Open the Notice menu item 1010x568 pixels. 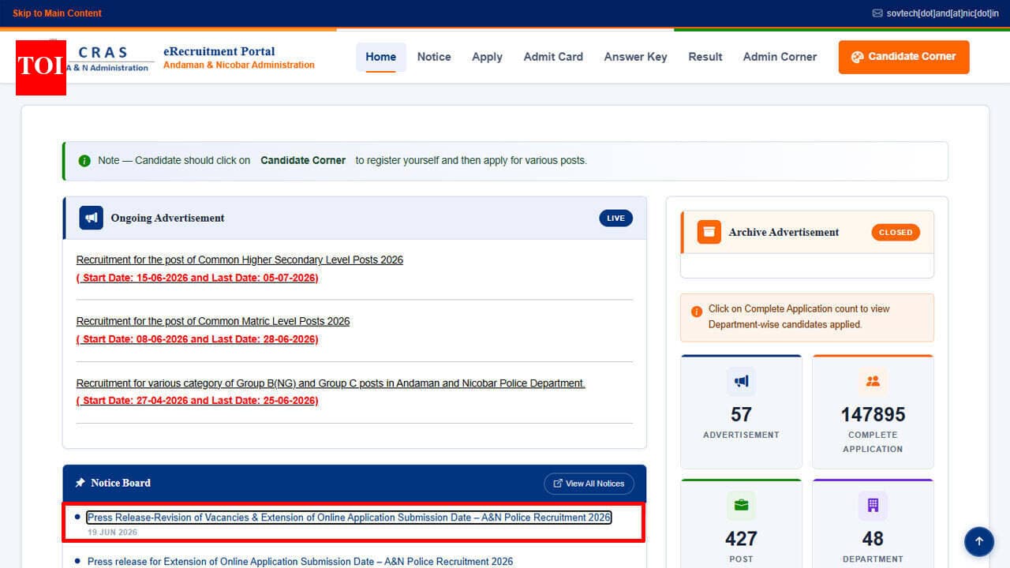point(434,57)
